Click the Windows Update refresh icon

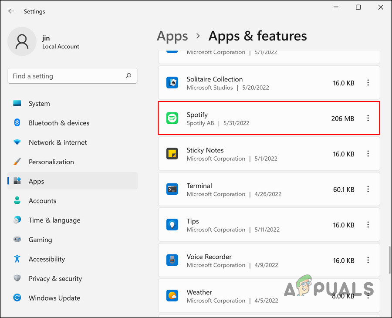coord(17,298)
